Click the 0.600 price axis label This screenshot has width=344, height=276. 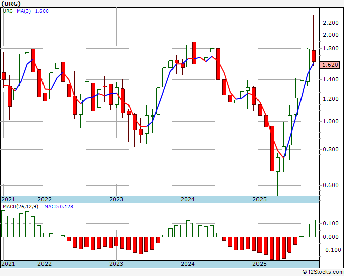[331, 185]
